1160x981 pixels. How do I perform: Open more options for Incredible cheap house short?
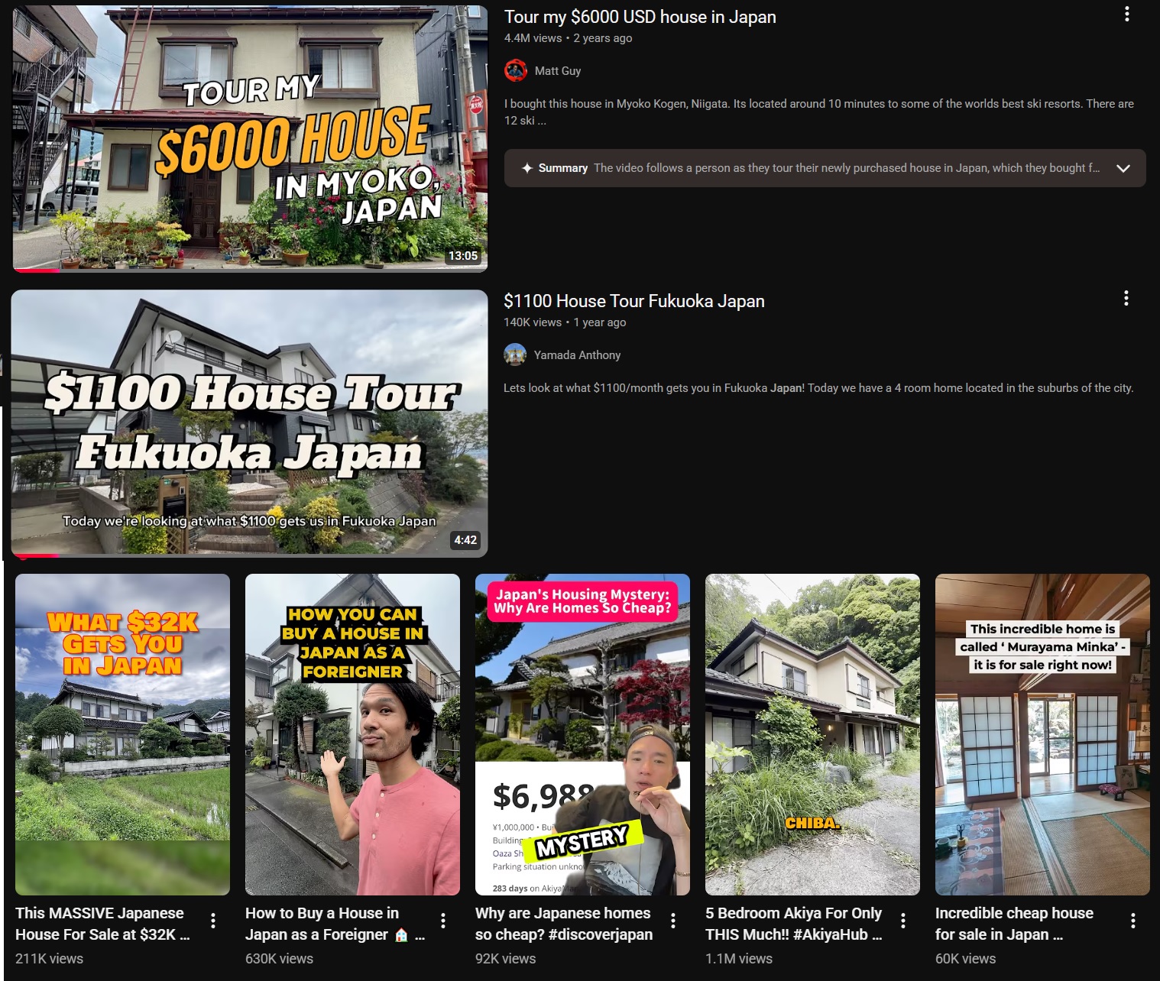[x=1133, y=921]
